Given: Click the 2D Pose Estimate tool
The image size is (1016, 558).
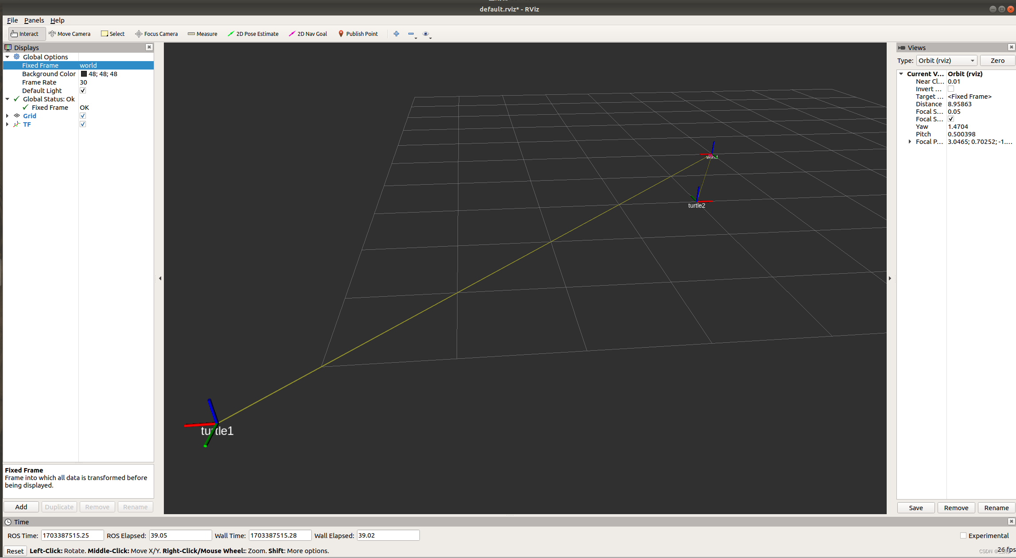Looking at the screenshot, I should pyautogui.click(x=253, y=34).
